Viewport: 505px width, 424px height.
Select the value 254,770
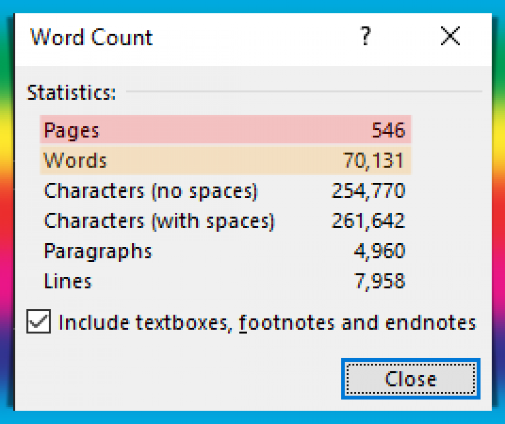pos(368,191)
